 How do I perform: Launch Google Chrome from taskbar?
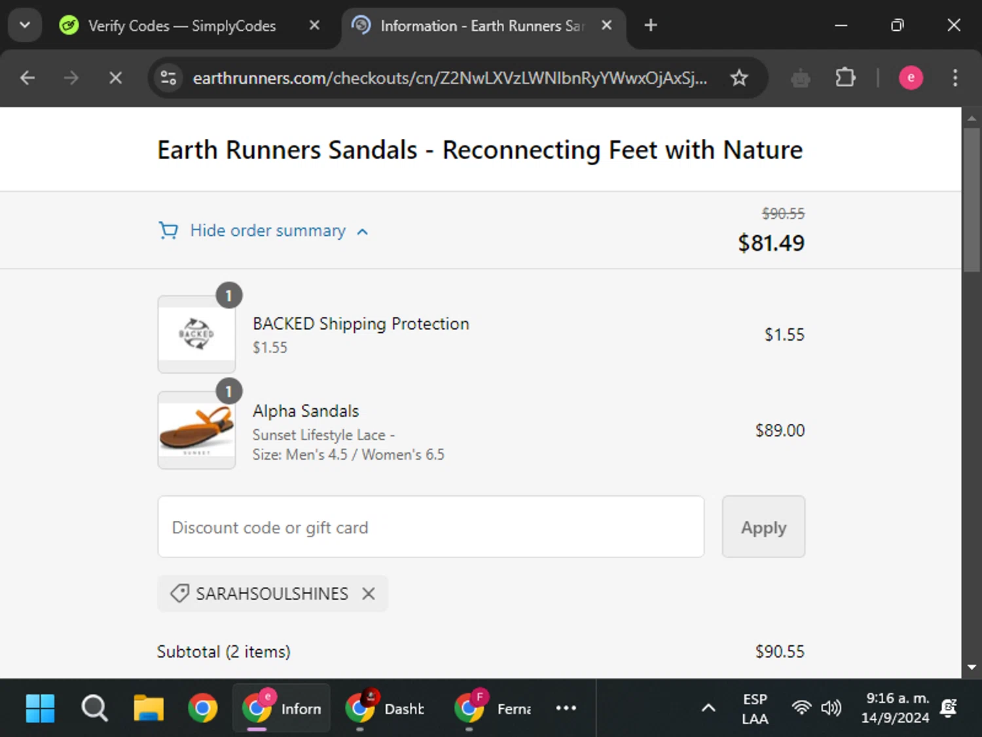click(203, 708)
